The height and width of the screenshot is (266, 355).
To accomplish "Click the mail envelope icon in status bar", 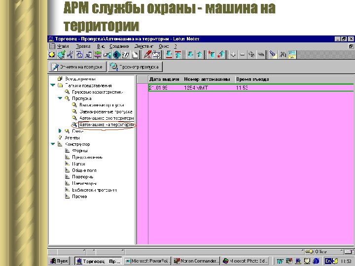I will 348,252.
